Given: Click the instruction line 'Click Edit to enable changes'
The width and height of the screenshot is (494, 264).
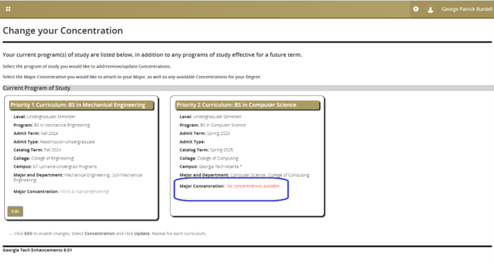Looking at the screenshot, I should pyautogui.click(x=107, y=234).
